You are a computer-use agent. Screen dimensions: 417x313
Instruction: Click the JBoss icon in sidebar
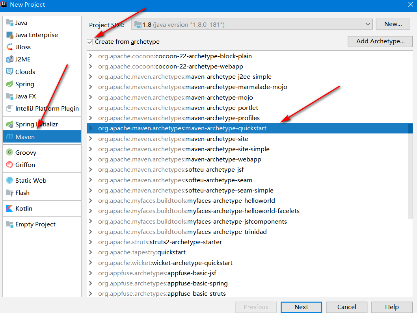click(9, 47)
